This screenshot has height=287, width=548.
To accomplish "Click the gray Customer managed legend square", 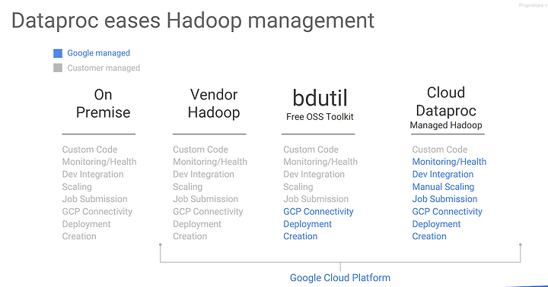I will pos(58,68).
